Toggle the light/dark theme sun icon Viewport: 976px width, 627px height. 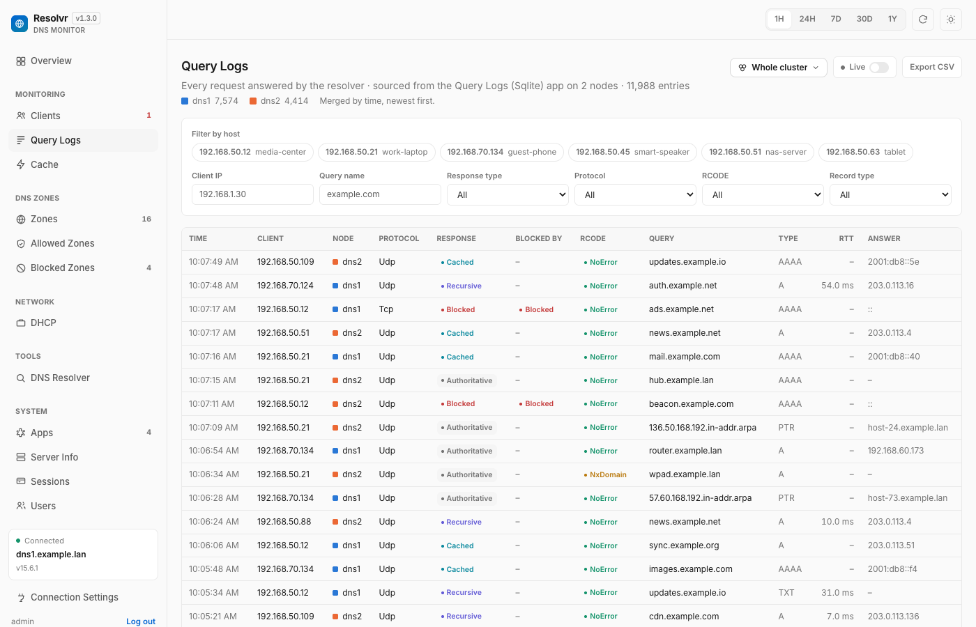(951, 20)
